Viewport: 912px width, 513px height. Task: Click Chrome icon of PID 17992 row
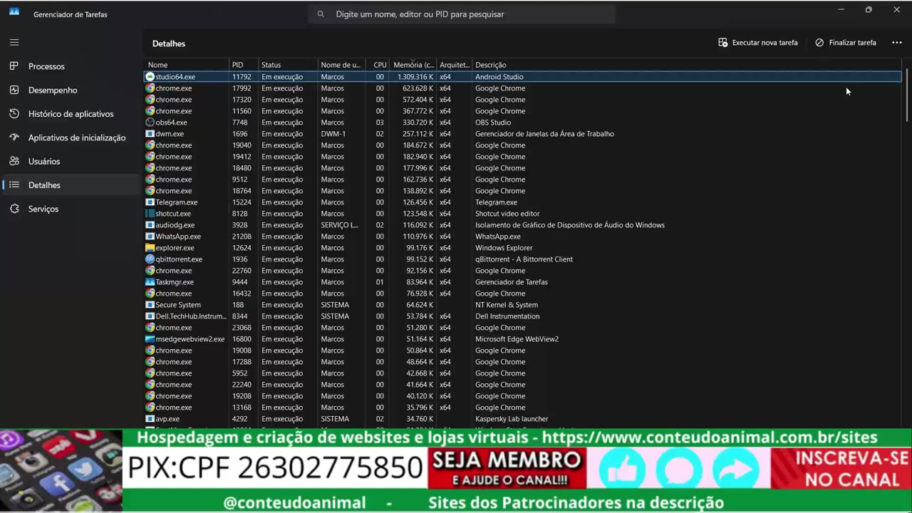coord(150,88)
